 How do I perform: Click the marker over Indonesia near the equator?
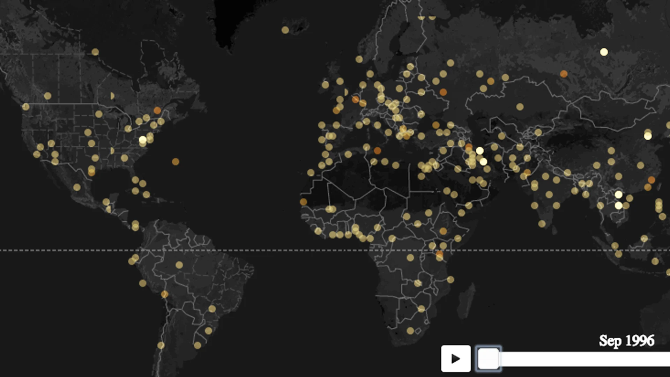615,245
